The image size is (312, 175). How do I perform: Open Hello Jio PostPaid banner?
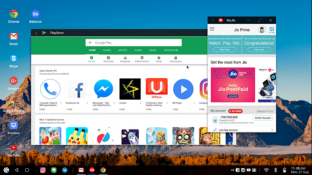[x=233, y=85]
